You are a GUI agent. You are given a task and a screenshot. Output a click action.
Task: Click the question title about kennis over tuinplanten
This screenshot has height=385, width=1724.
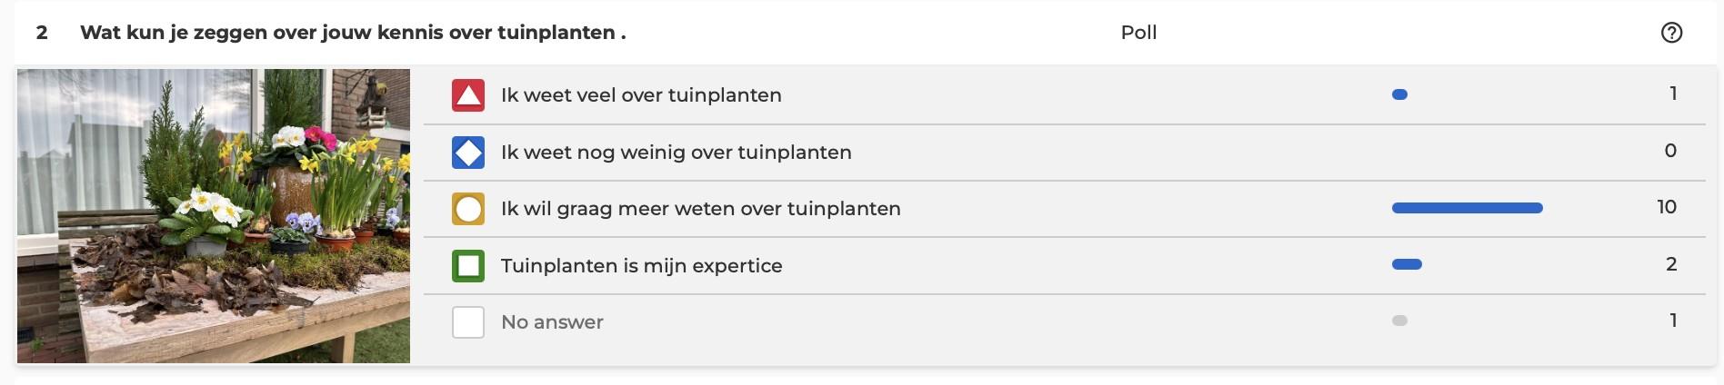point(353,33)
